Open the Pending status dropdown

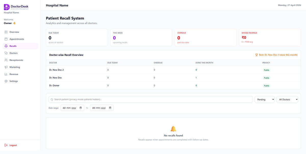pos(265,100)
